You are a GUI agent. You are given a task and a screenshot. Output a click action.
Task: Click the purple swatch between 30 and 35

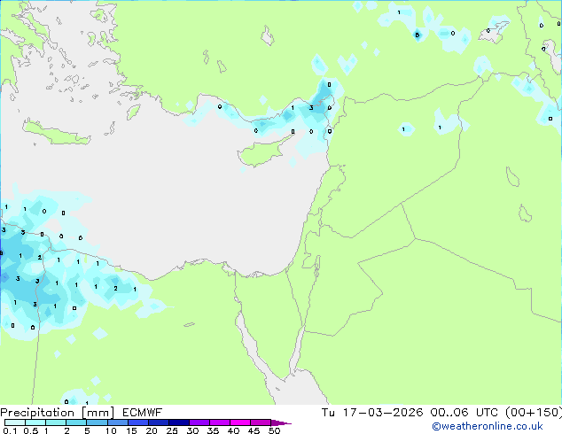coord(199,422)
